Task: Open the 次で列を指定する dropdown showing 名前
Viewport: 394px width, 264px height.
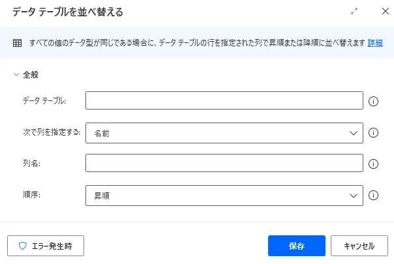Action: click(224, 132)
